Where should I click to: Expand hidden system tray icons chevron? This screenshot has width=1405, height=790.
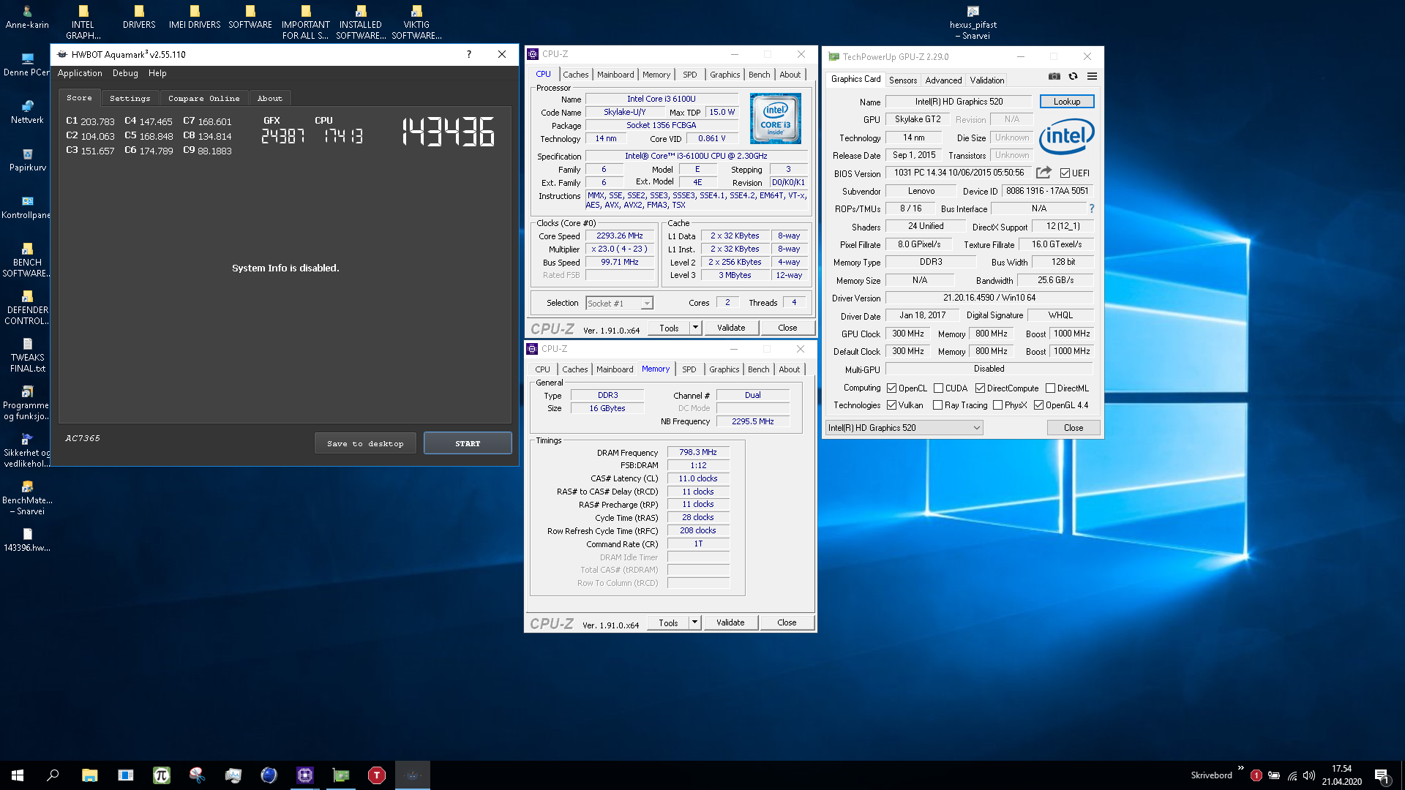[x=1240, y=768]
